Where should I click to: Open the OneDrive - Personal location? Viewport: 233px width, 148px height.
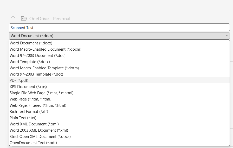[50, 19]
